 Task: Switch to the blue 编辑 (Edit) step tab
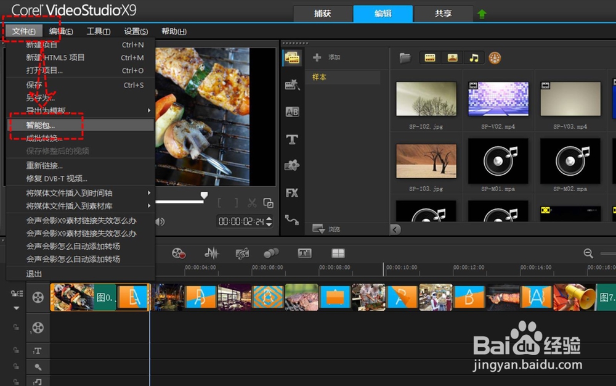383,14
